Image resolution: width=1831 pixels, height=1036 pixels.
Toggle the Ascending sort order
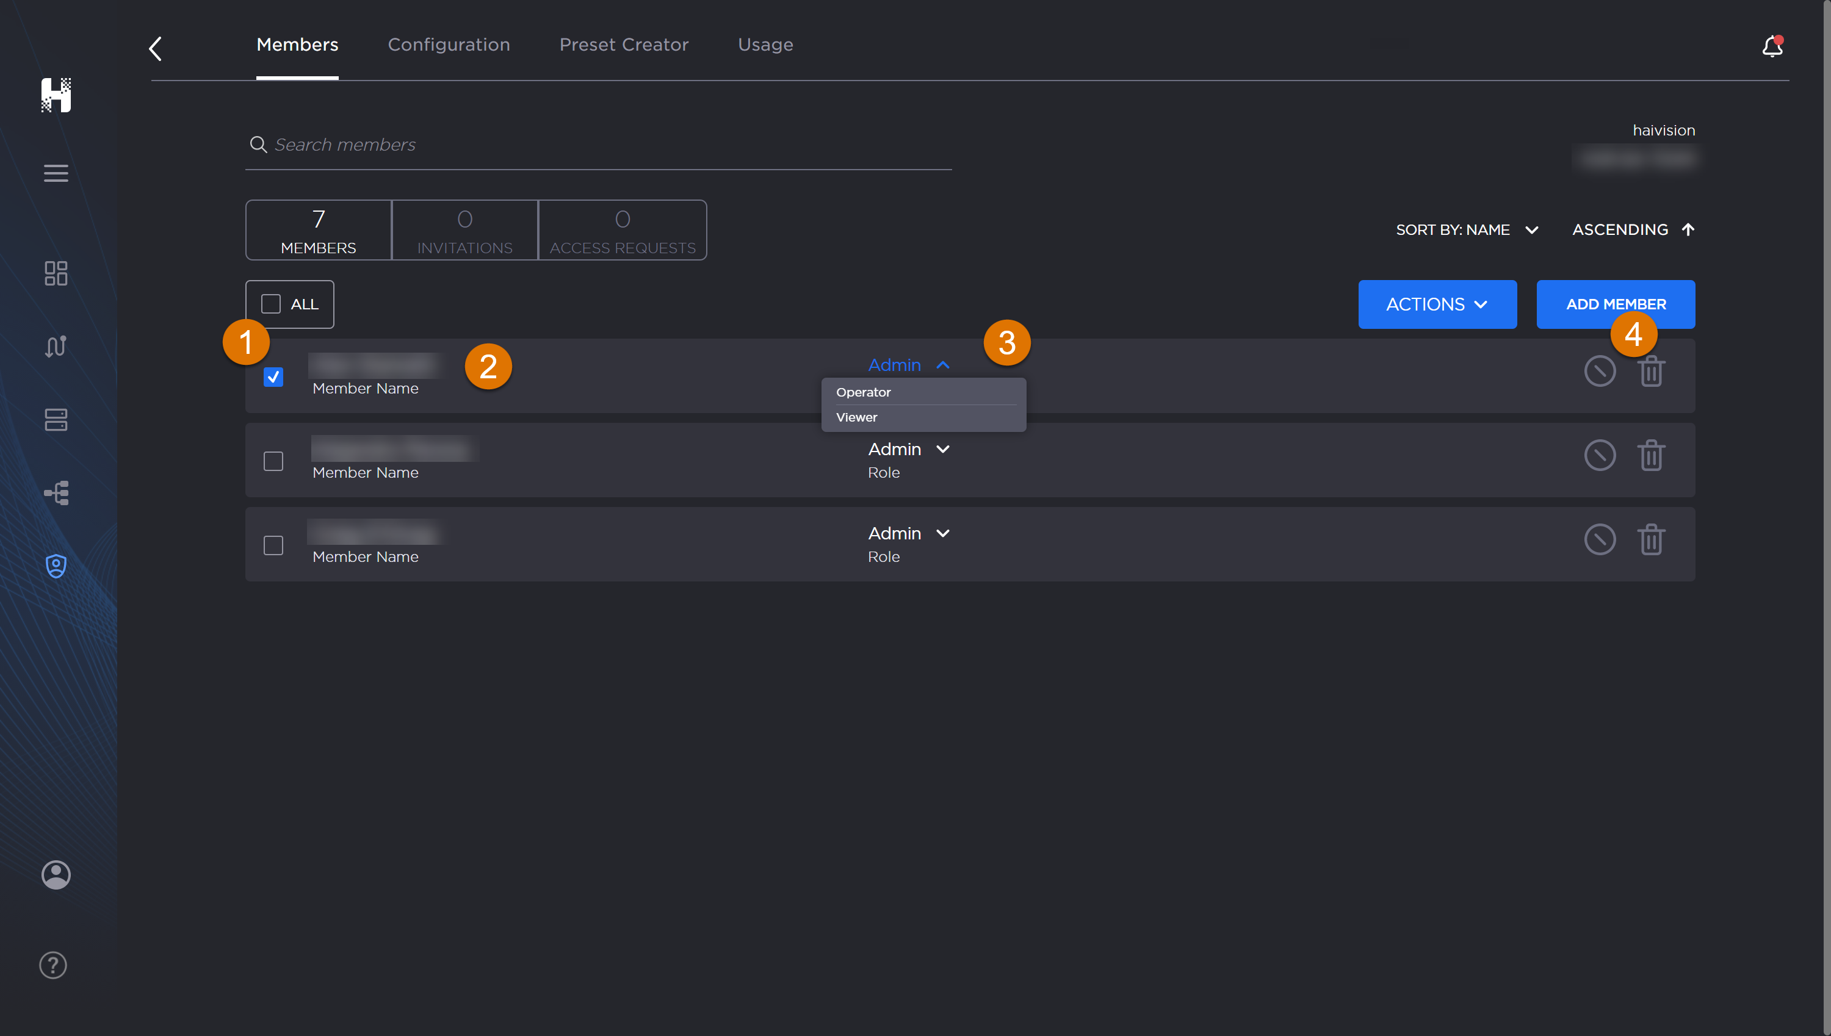[x=1633, y=230]
